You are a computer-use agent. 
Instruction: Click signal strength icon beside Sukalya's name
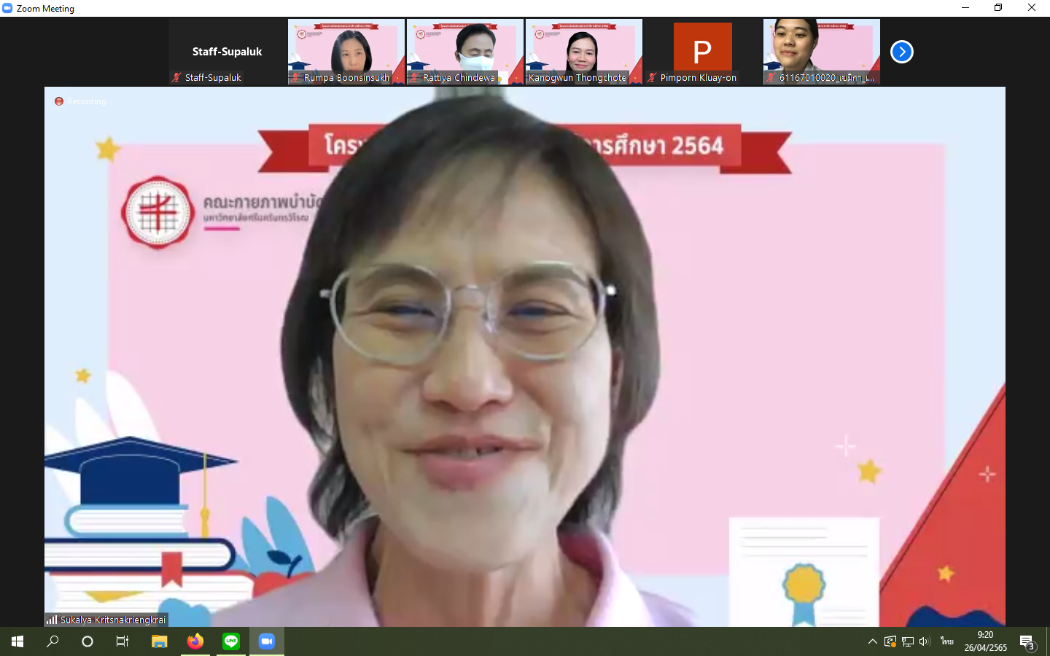pyautogui.click(x=52, y=620)
